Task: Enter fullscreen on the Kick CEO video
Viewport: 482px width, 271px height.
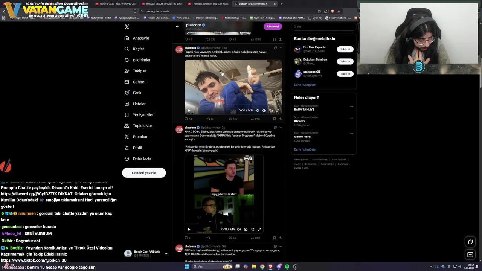Action: pos(259,229)
